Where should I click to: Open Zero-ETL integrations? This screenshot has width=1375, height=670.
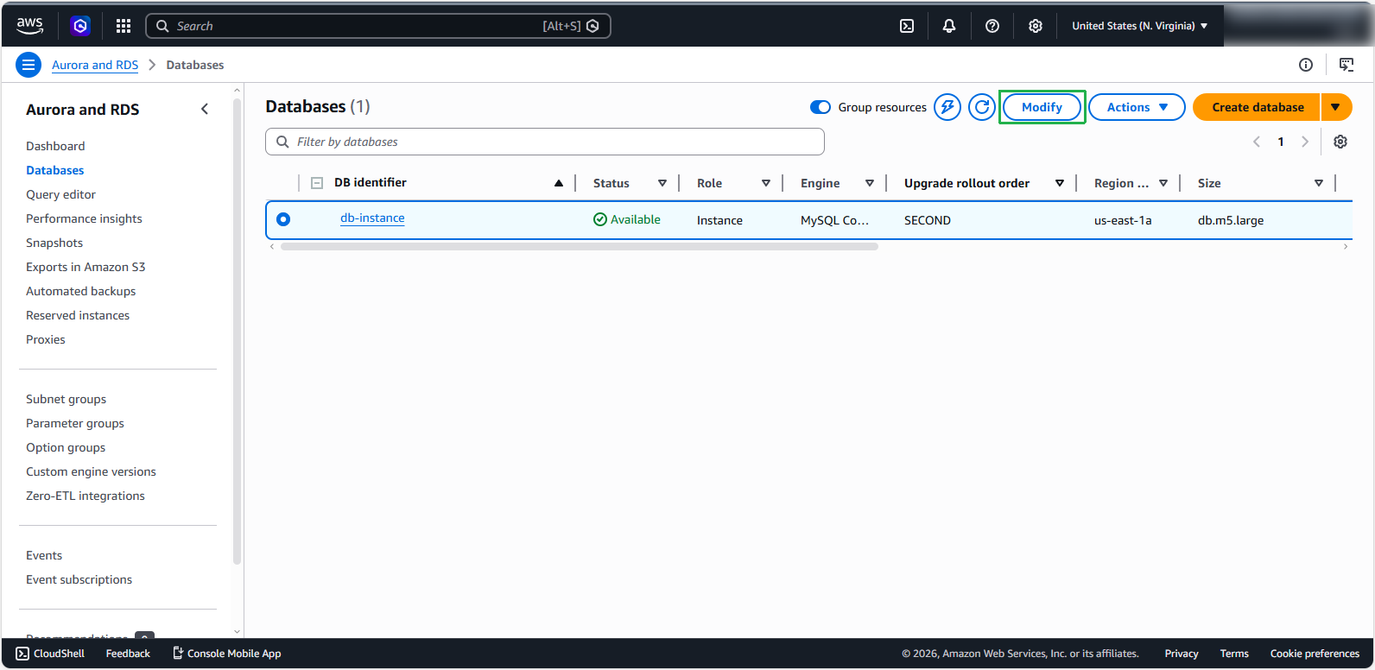pos(86,496)
